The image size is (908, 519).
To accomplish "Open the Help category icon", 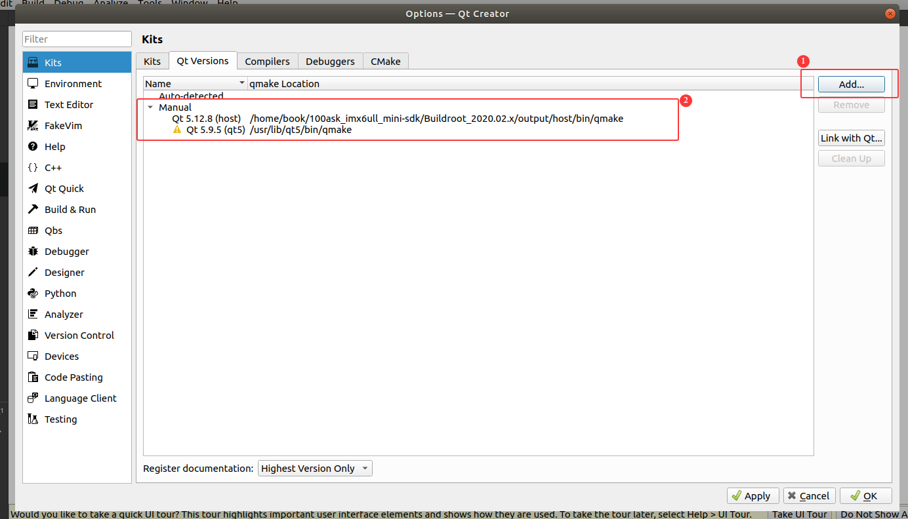I will (x=33, y=147).
